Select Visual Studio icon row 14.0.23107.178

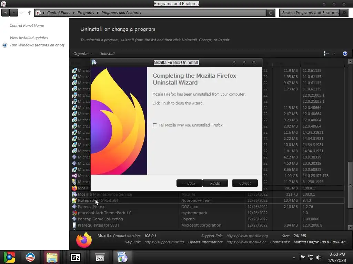pos(74,176)
